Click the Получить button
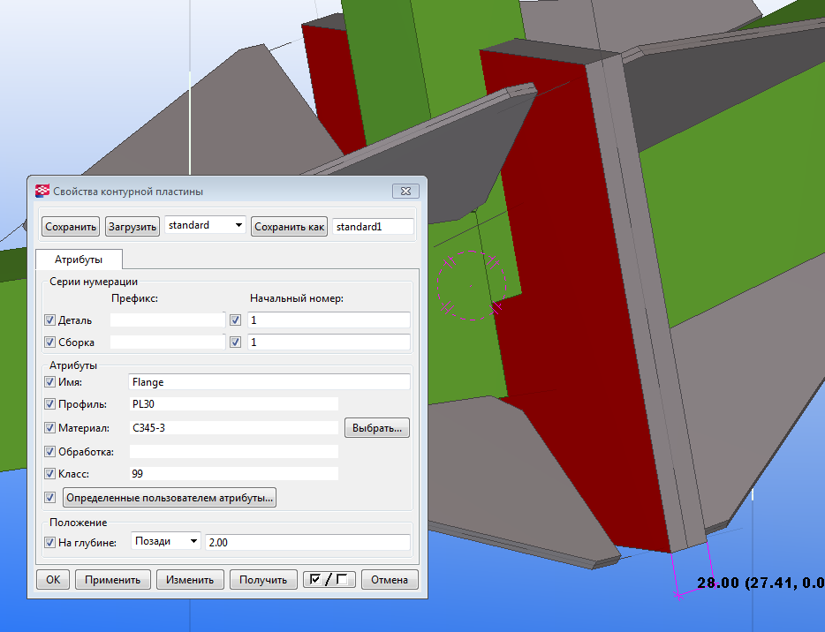This screenshot has width=825, height=632. 263,580
